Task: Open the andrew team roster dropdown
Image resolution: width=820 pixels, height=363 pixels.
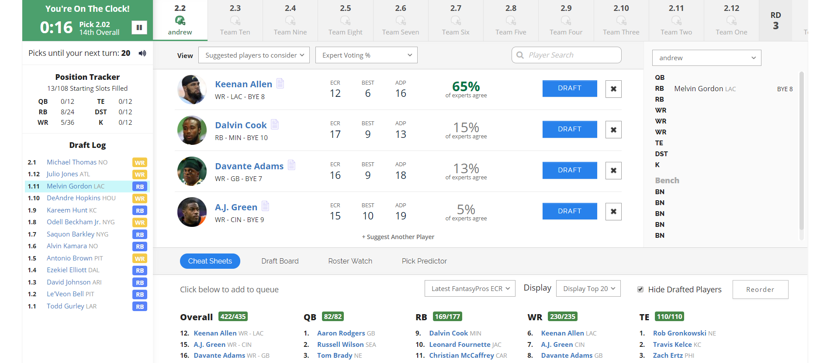Action: click(706, 58)
